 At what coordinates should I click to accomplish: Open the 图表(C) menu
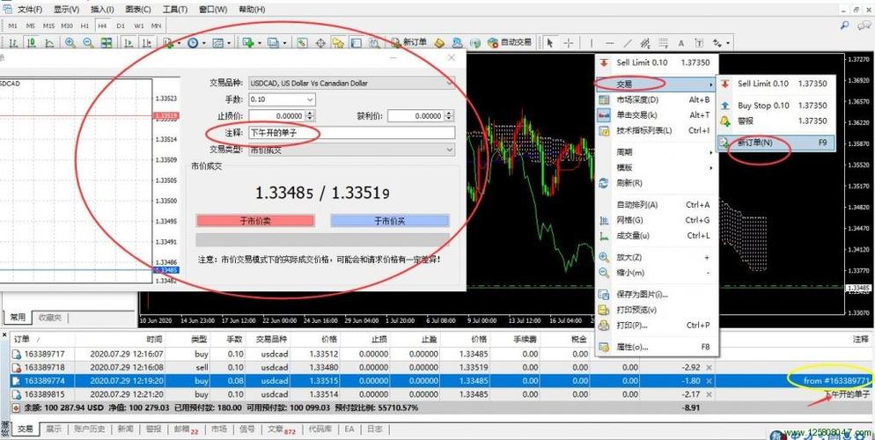138,10
